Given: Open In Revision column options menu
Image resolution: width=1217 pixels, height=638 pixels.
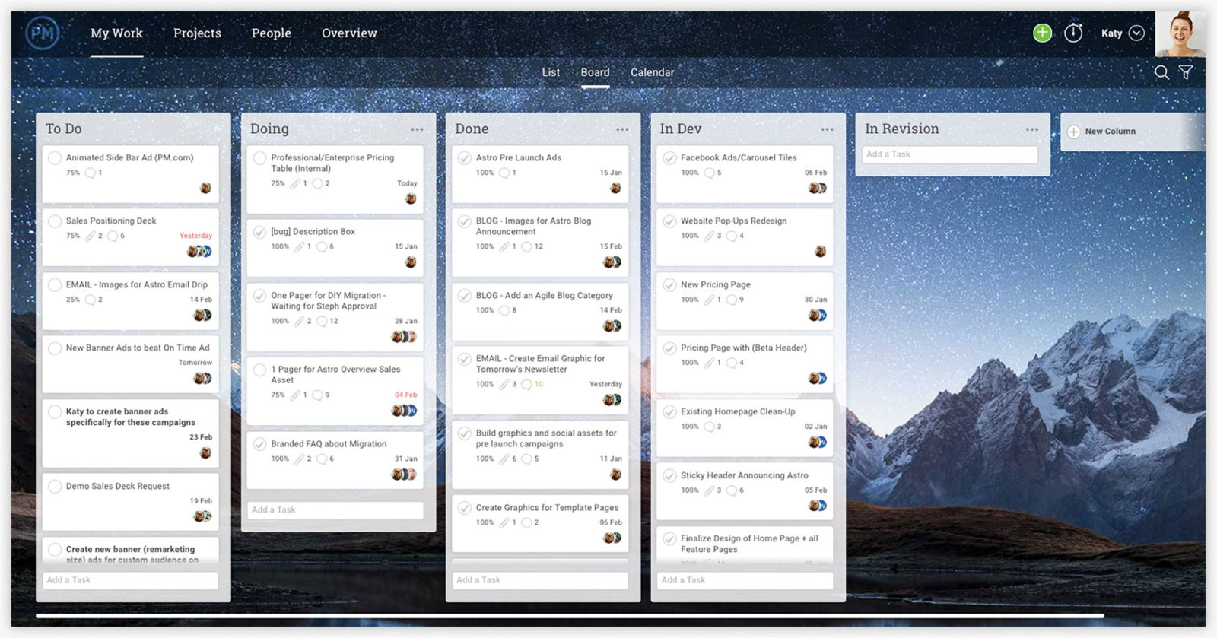Looking at the screenshot, I should tap(1031, 129).
